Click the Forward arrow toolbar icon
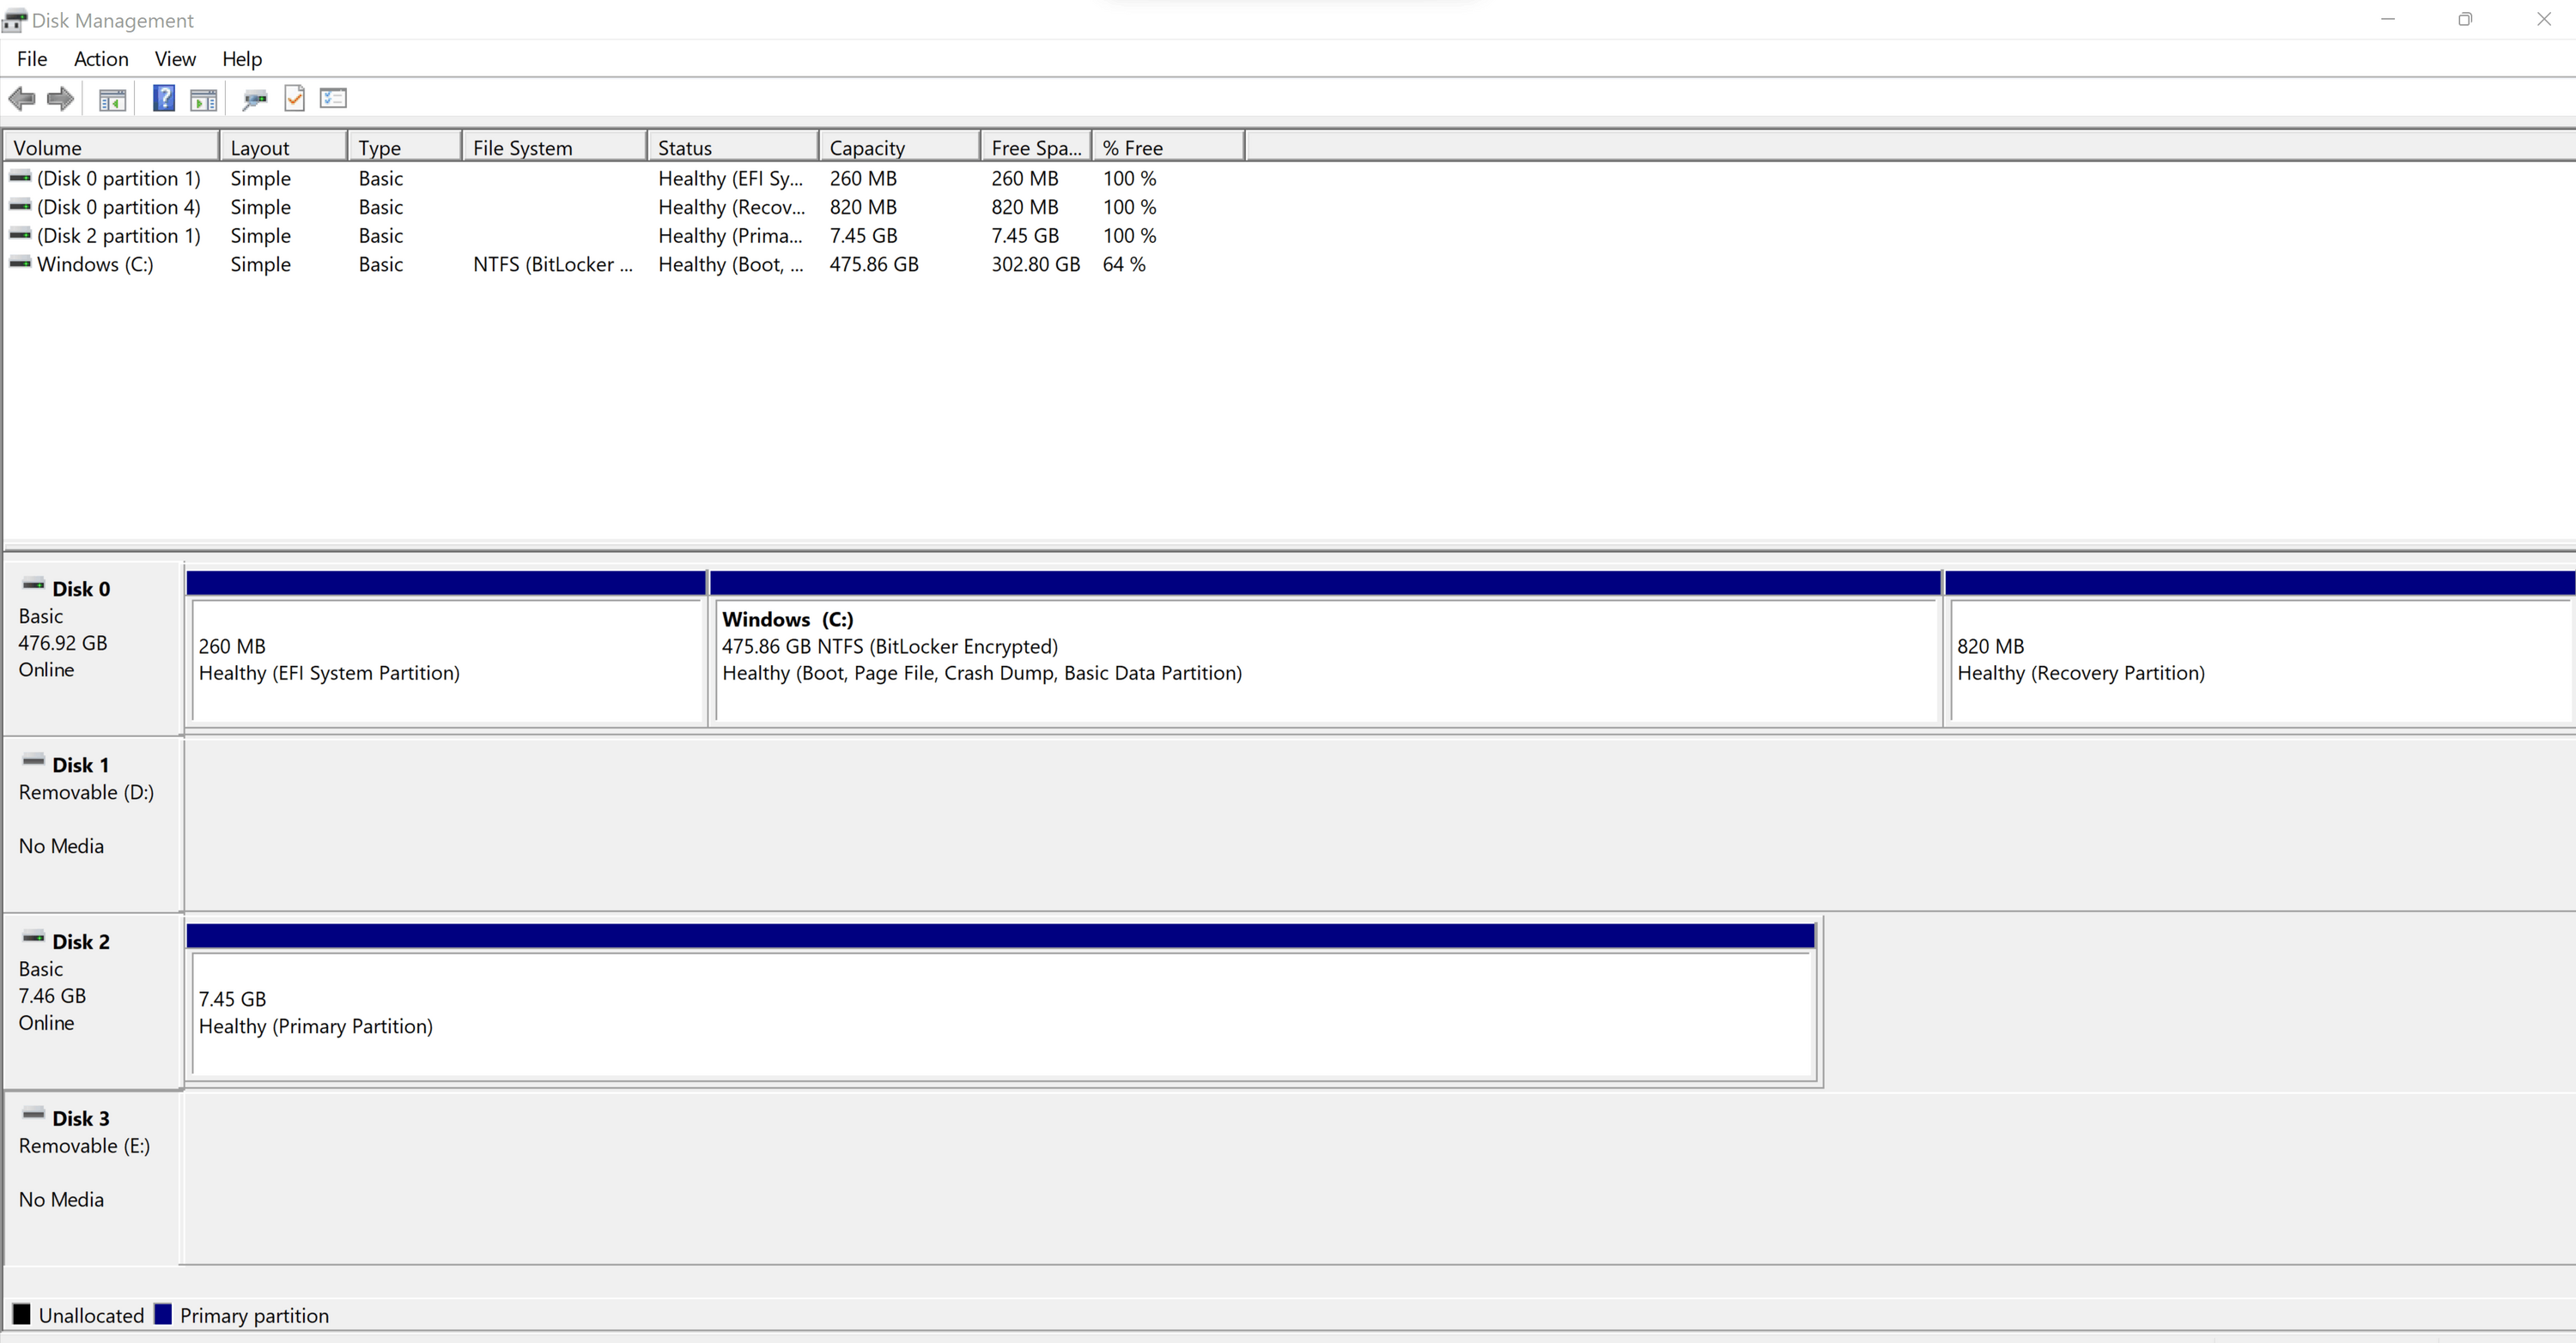 (x=61, y=98)
